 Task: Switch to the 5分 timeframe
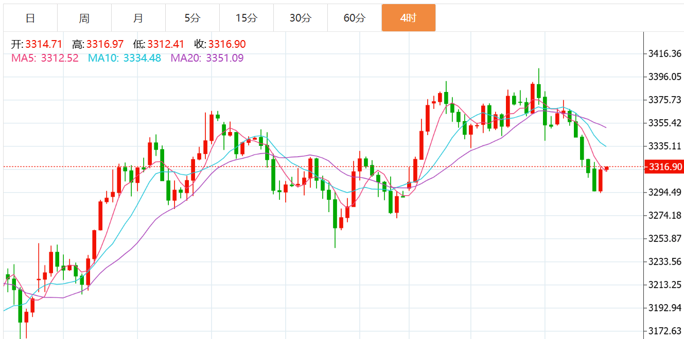point(192,18)
